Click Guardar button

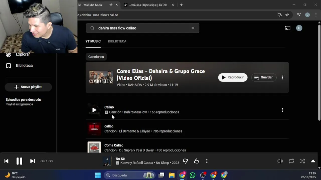(264, 77)
